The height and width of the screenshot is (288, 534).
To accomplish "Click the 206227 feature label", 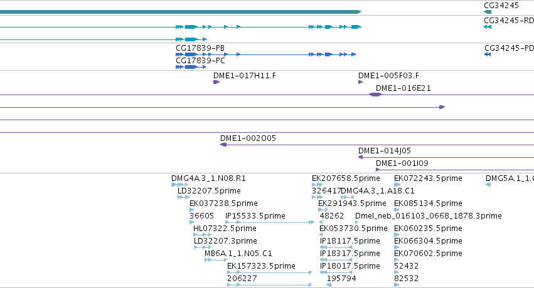I will [x=242, y=279].
